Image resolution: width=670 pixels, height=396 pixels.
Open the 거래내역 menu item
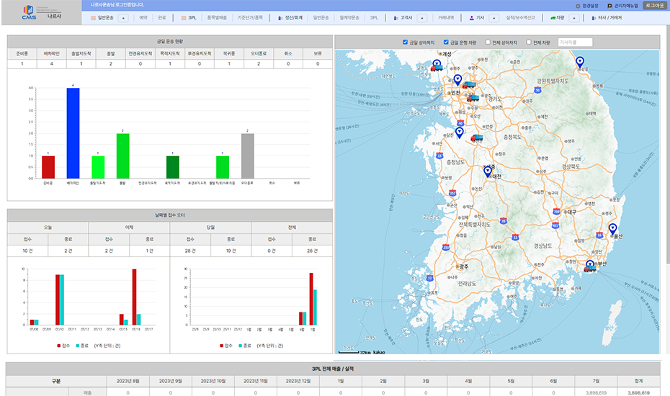tap(446, 18)
